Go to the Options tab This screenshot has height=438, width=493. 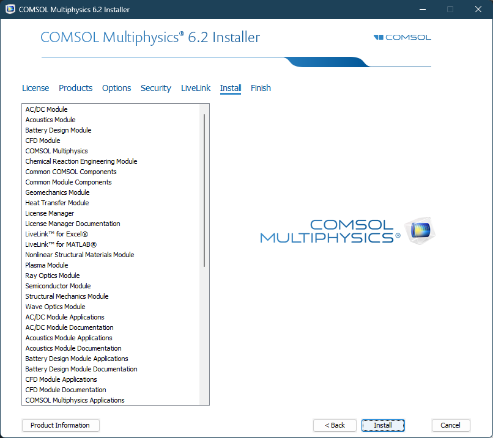click(116, 88)
